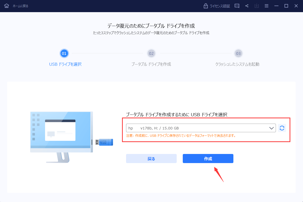The width and height of the screenshot is (303, 202).
Task: Open the hamburger menu icon
Action: (x=267, y=6)
